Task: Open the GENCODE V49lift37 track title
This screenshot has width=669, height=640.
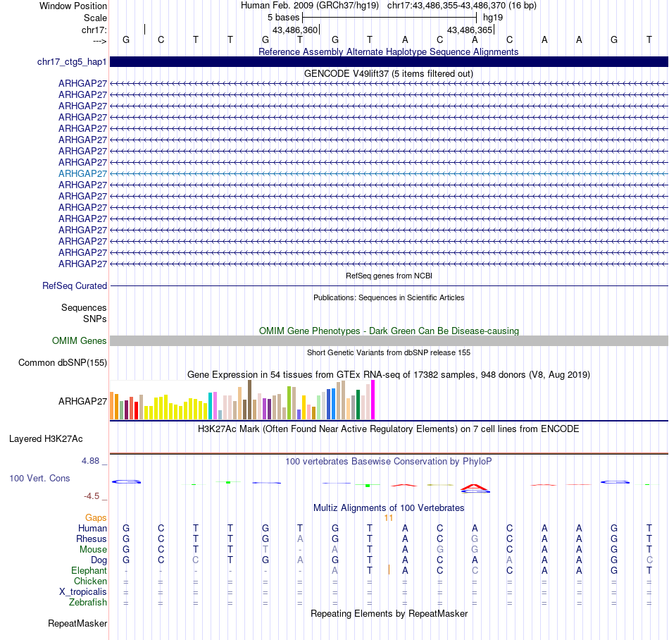Action: pyautogui.click(x=388, y=73)
